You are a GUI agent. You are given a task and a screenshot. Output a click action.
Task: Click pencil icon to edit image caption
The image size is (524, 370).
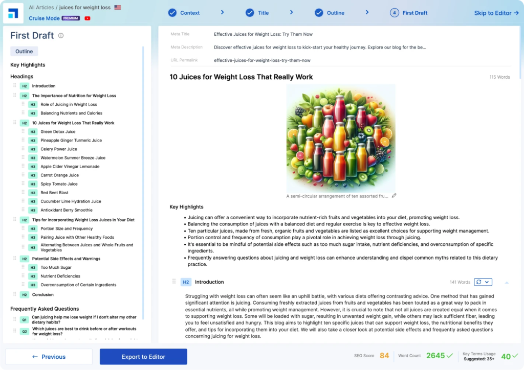pos(394,196)
